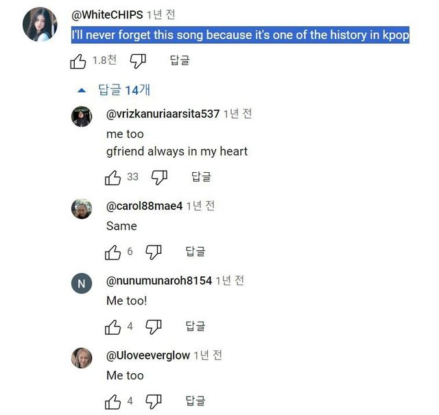Dislike vrizkanuriaarsita537's reply

(x=160, y=178)
